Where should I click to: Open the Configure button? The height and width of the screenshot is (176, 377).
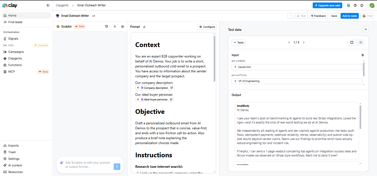[207, 27]
